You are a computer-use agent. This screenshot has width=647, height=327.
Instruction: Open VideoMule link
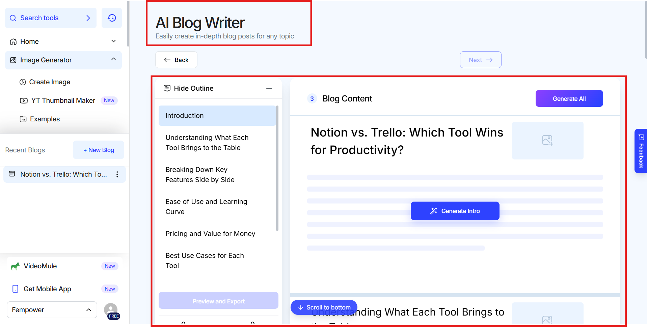40,266
